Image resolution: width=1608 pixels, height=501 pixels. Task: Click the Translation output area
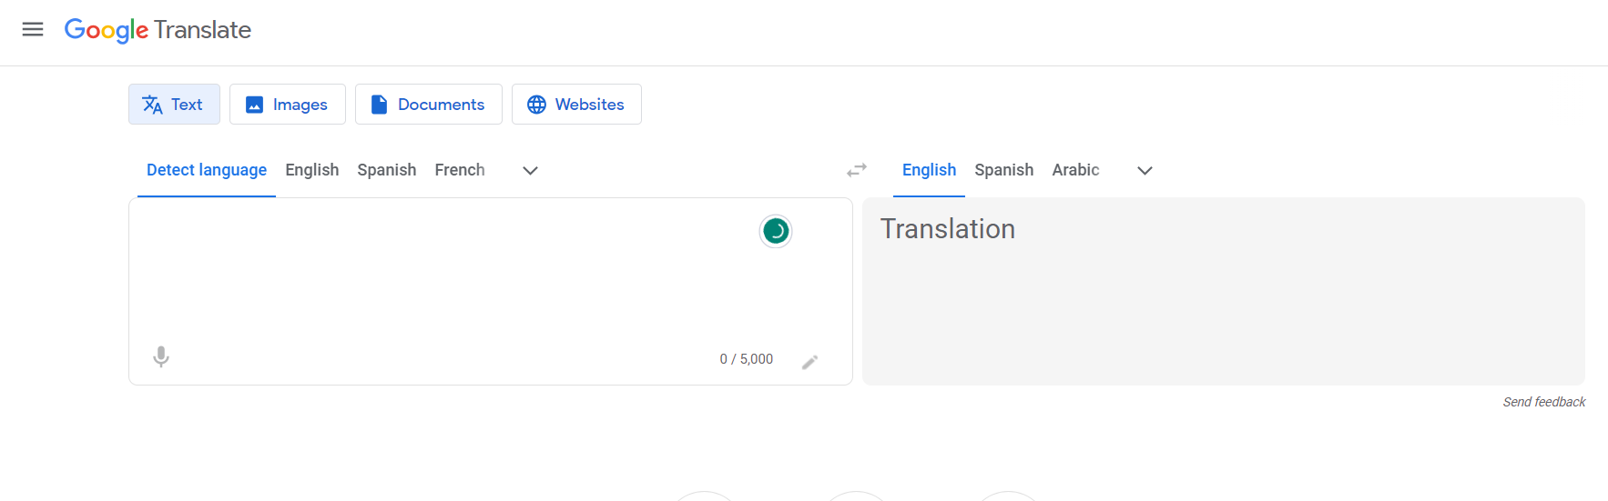[1224, 291]
